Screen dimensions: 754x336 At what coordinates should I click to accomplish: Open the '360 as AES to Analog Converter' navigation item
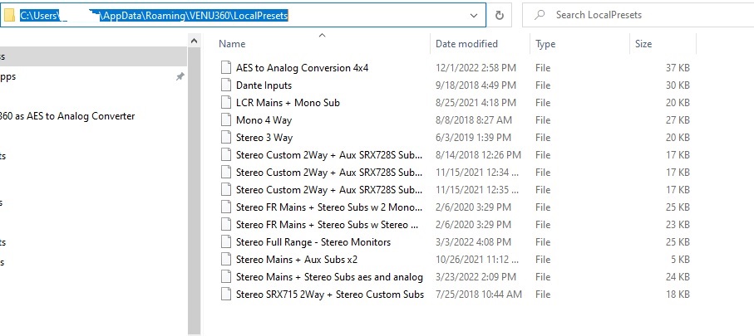click(x=67, y=116)
